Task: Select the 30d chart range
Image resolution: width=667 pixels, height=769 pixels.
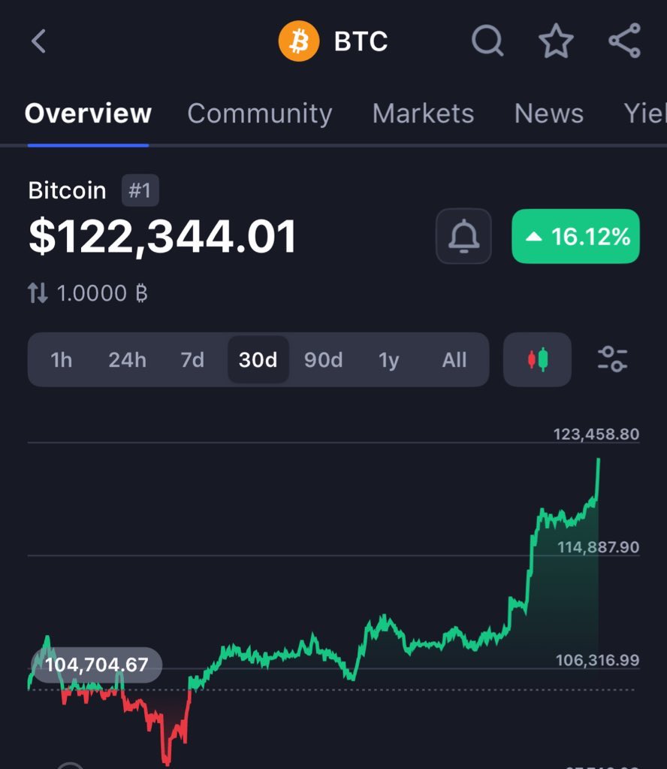Action: pos(258,360)
